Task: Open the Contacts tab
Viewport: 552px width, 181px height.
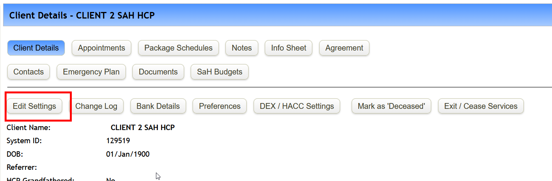Action: tap(29, 72)
